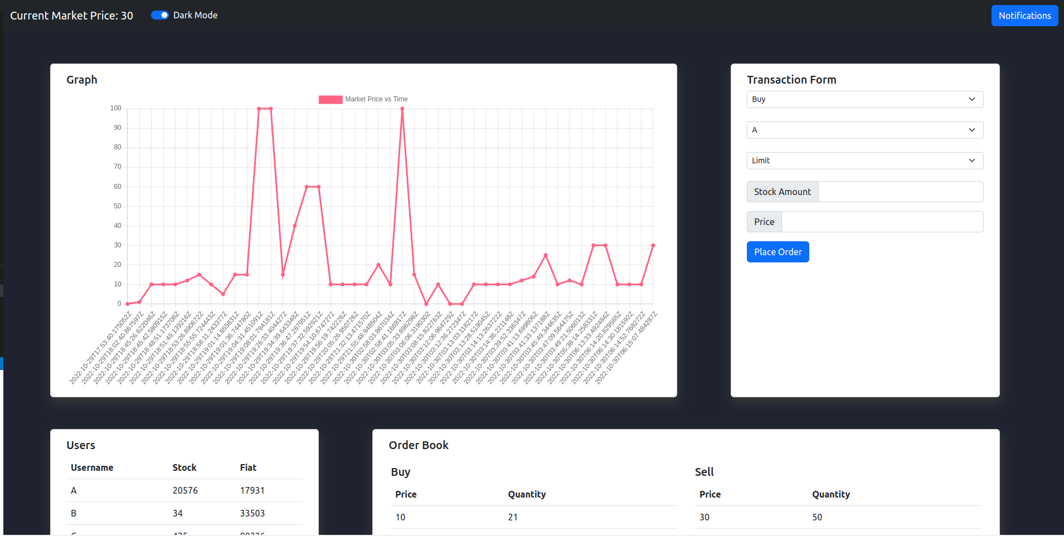
Task: Select the Dark Mode toggle switch knob
Action: (164, 15)
